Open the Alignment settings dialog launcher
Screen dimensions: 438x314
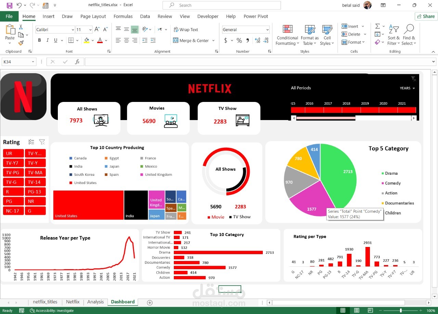pos(217,51)
